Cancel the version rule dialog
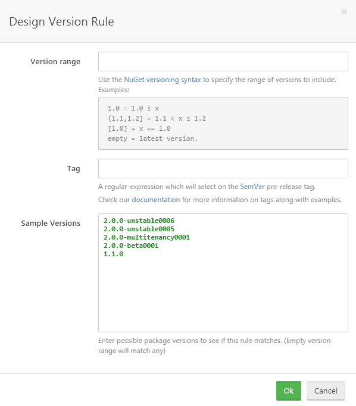The image size is (356, 406). pos(326,391)
